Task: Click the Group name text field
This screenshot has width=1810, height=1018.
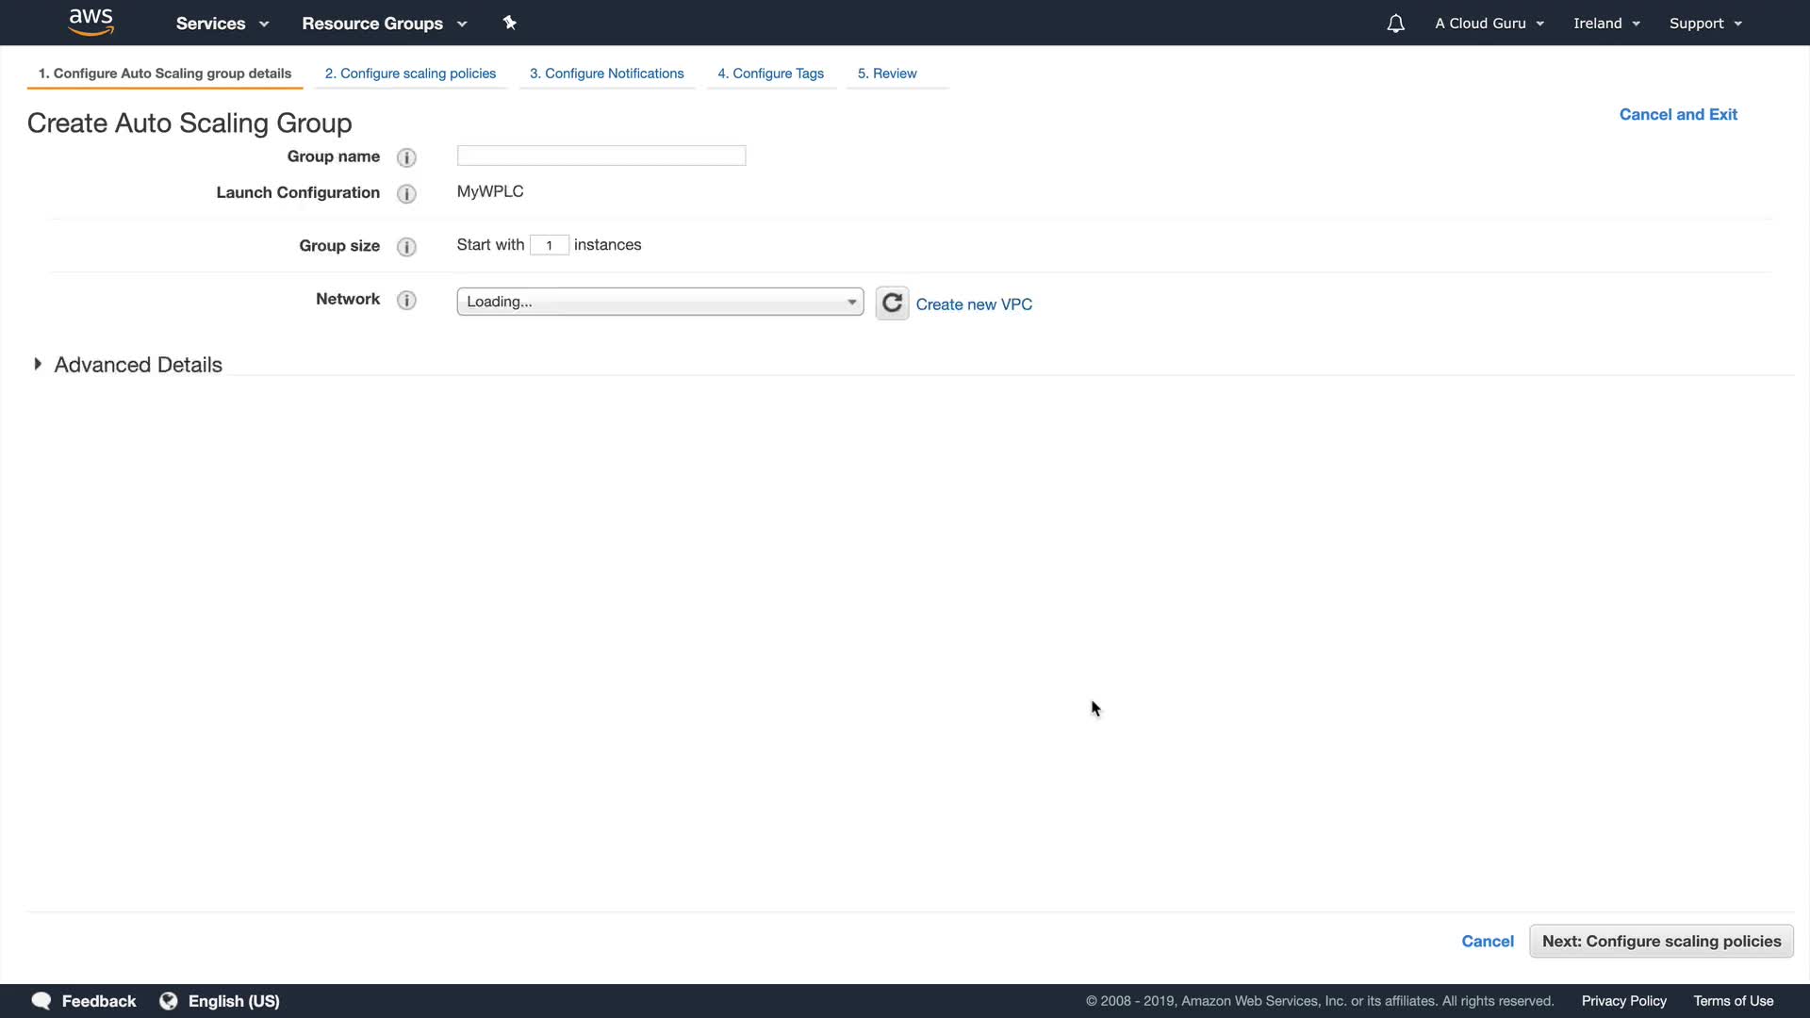Action: [601, 156]
